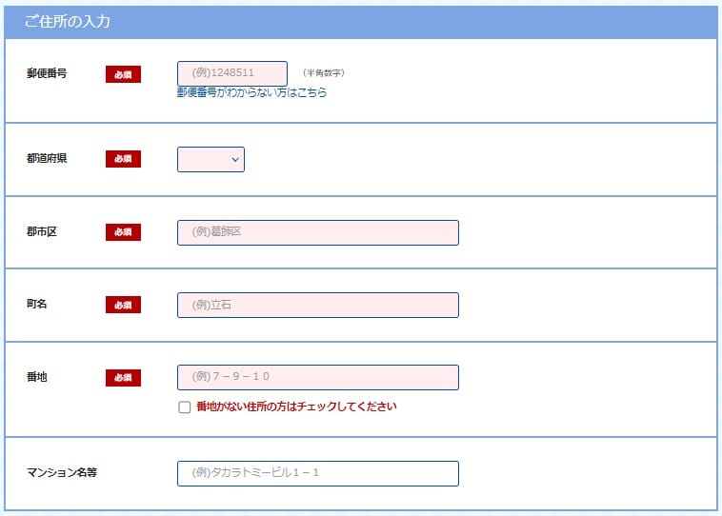Viewport: 722px width, 516px height.
Task: Click the 都道府県 label
Action: point(47,158)
